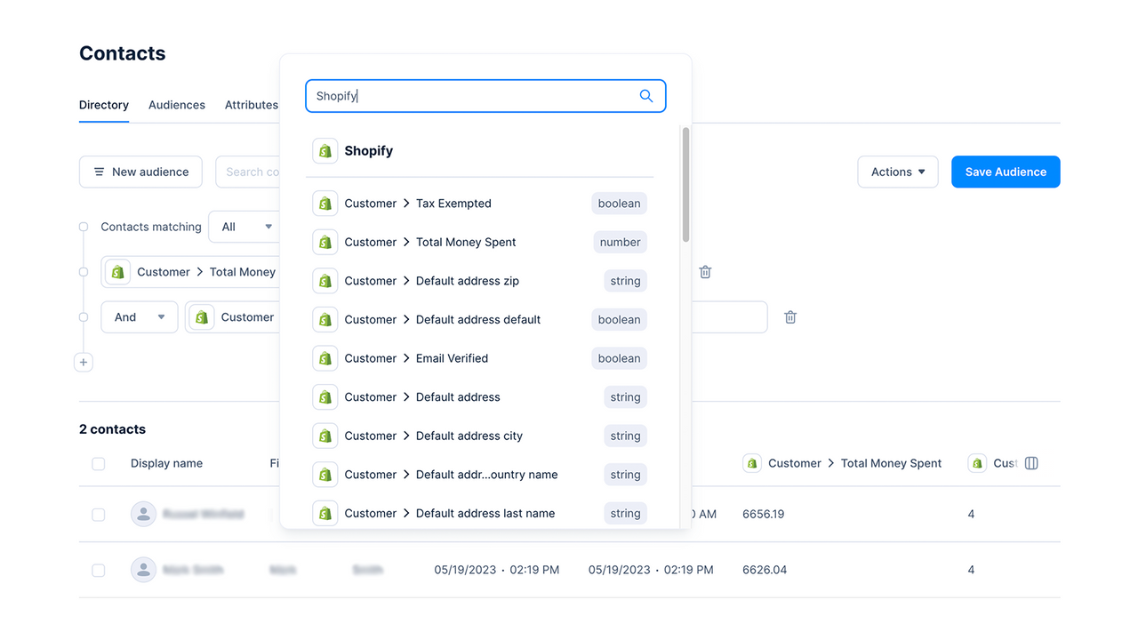Open first filter's Customer Total Money attribute selector

click(190, 272)
